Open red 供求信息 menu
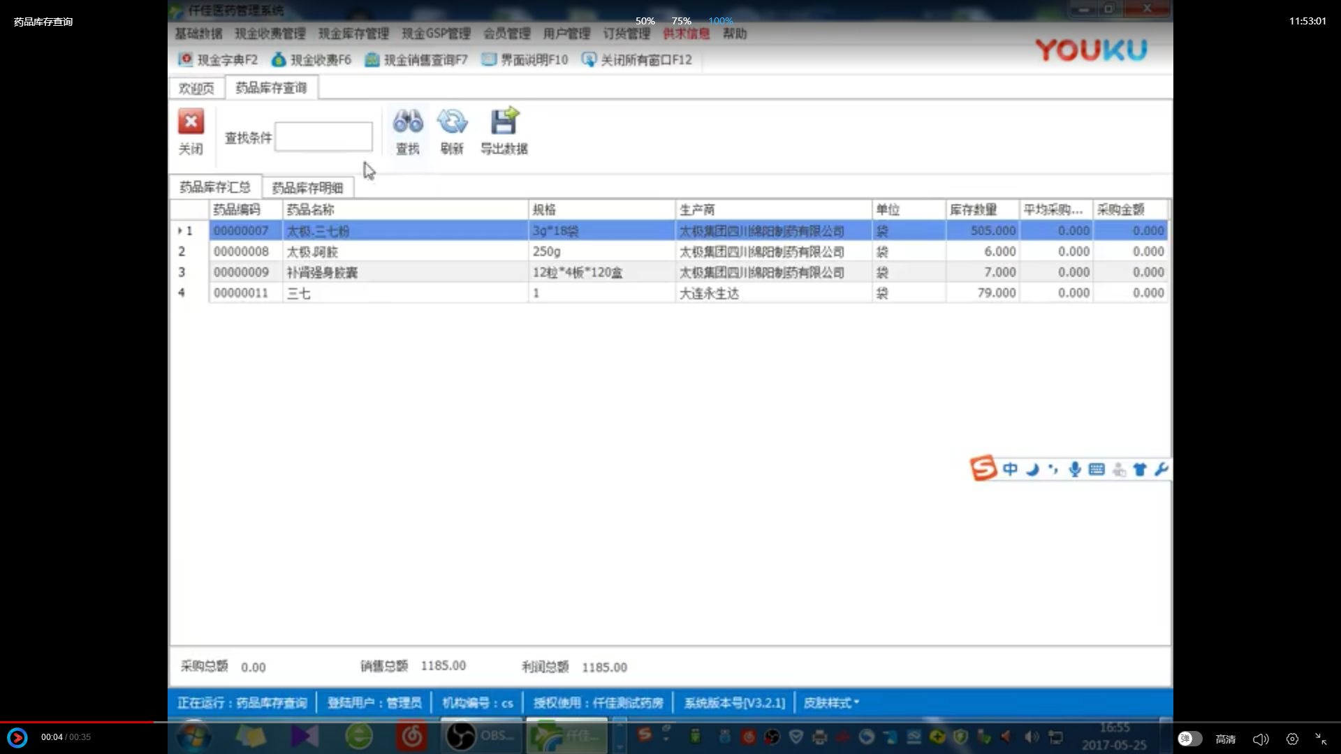The height and width of the screenshot is (754, 1341). (x=686, y=34)
